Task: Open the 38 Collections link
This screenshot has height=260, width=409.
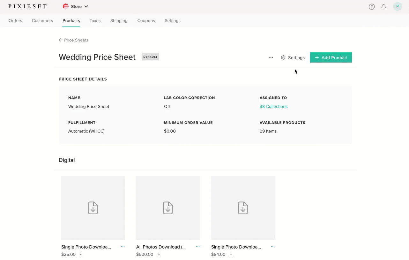Action: point(273,106)
